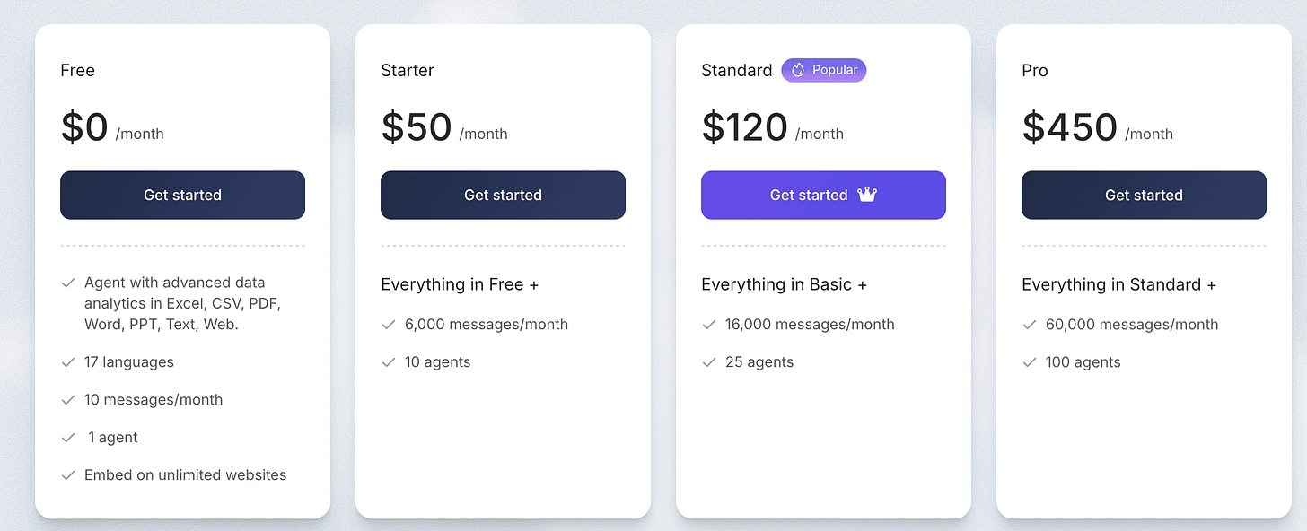Click checkmark beside 100 agents
Viewport: 1307px width, 531px height.
(1029, 362)
